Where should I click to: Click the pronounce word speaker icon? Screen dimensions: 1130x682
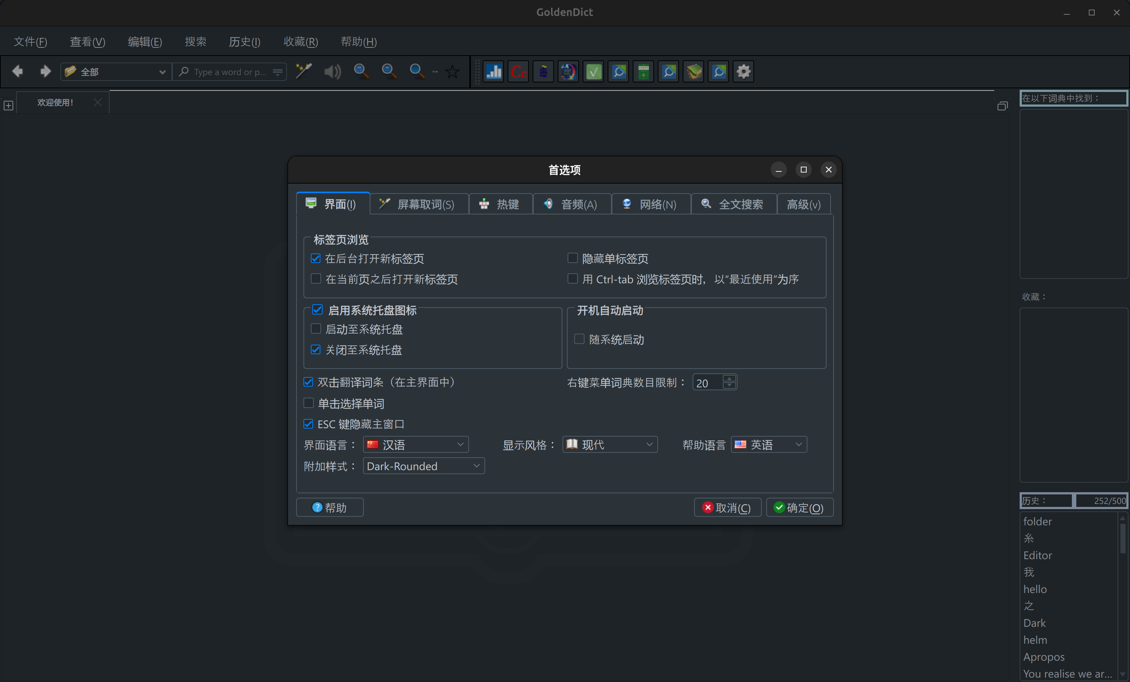(x=333, y=72)
